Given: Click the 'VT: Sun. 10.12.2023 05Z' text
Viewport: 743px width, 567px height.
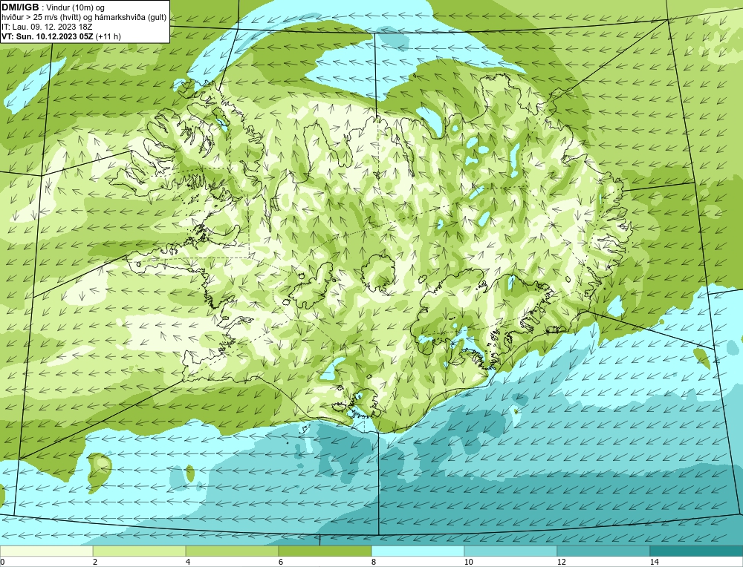Looking at the screenshot, I should [x=48, y=36].
